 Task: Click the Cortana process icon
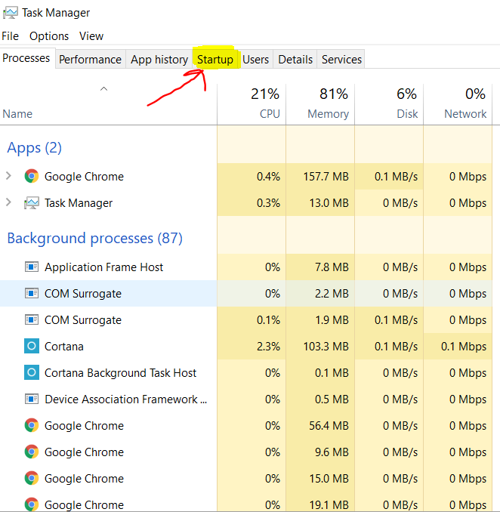31,347
